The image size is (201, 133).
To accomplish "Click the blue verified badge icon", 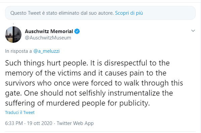I will pos(77,31).
